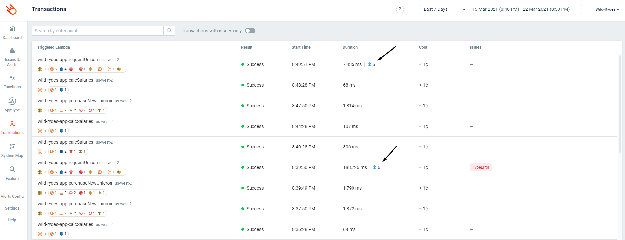Viewport: 625px width, 240px height.
Task: Expand services chevron in 8:47:50 PM row
Action: 45,111
